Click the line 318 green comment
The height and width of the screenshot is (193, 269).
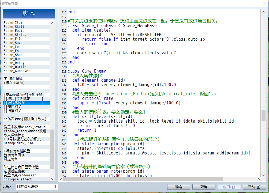(x=143, y=21)
